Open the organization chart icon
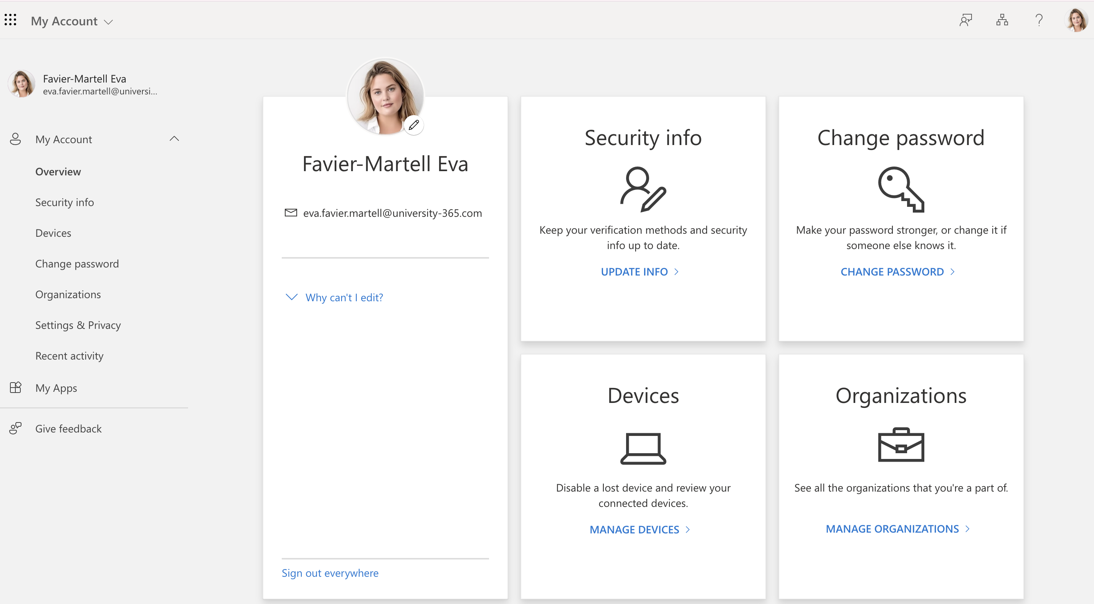The height and width of the screenshot is (604, 1094). tap(1002, 20)
